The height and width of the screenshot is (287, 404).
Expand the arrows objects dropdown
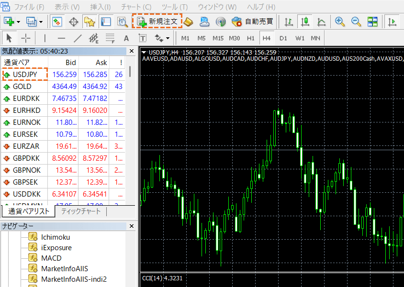168,38
